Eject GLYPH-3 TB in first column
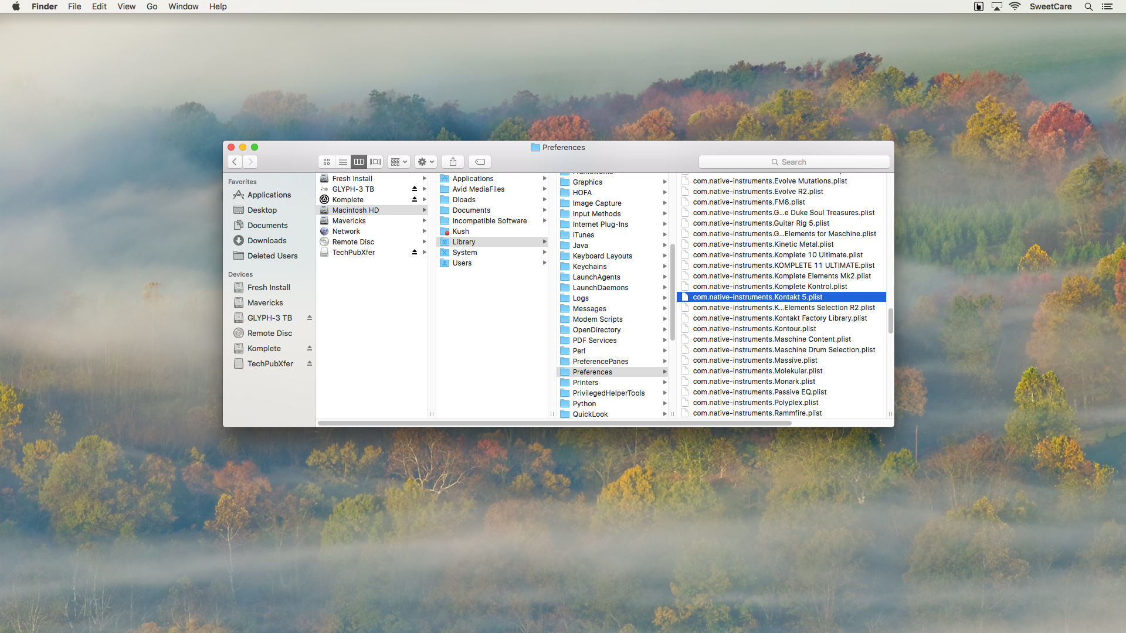The image size is (1126, 633). 415,189
